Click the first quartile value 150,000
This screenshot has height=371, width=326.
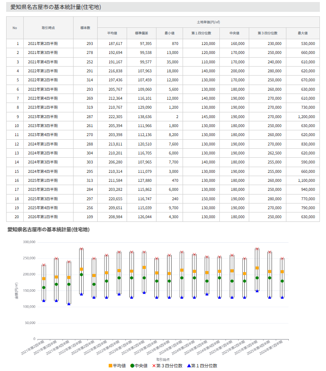tap(208, 199)
